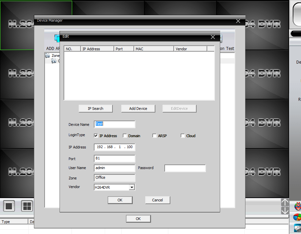The image size is (301, 234).
Task: Click the Zone tree root icon
Action: (x=48, y=56)
